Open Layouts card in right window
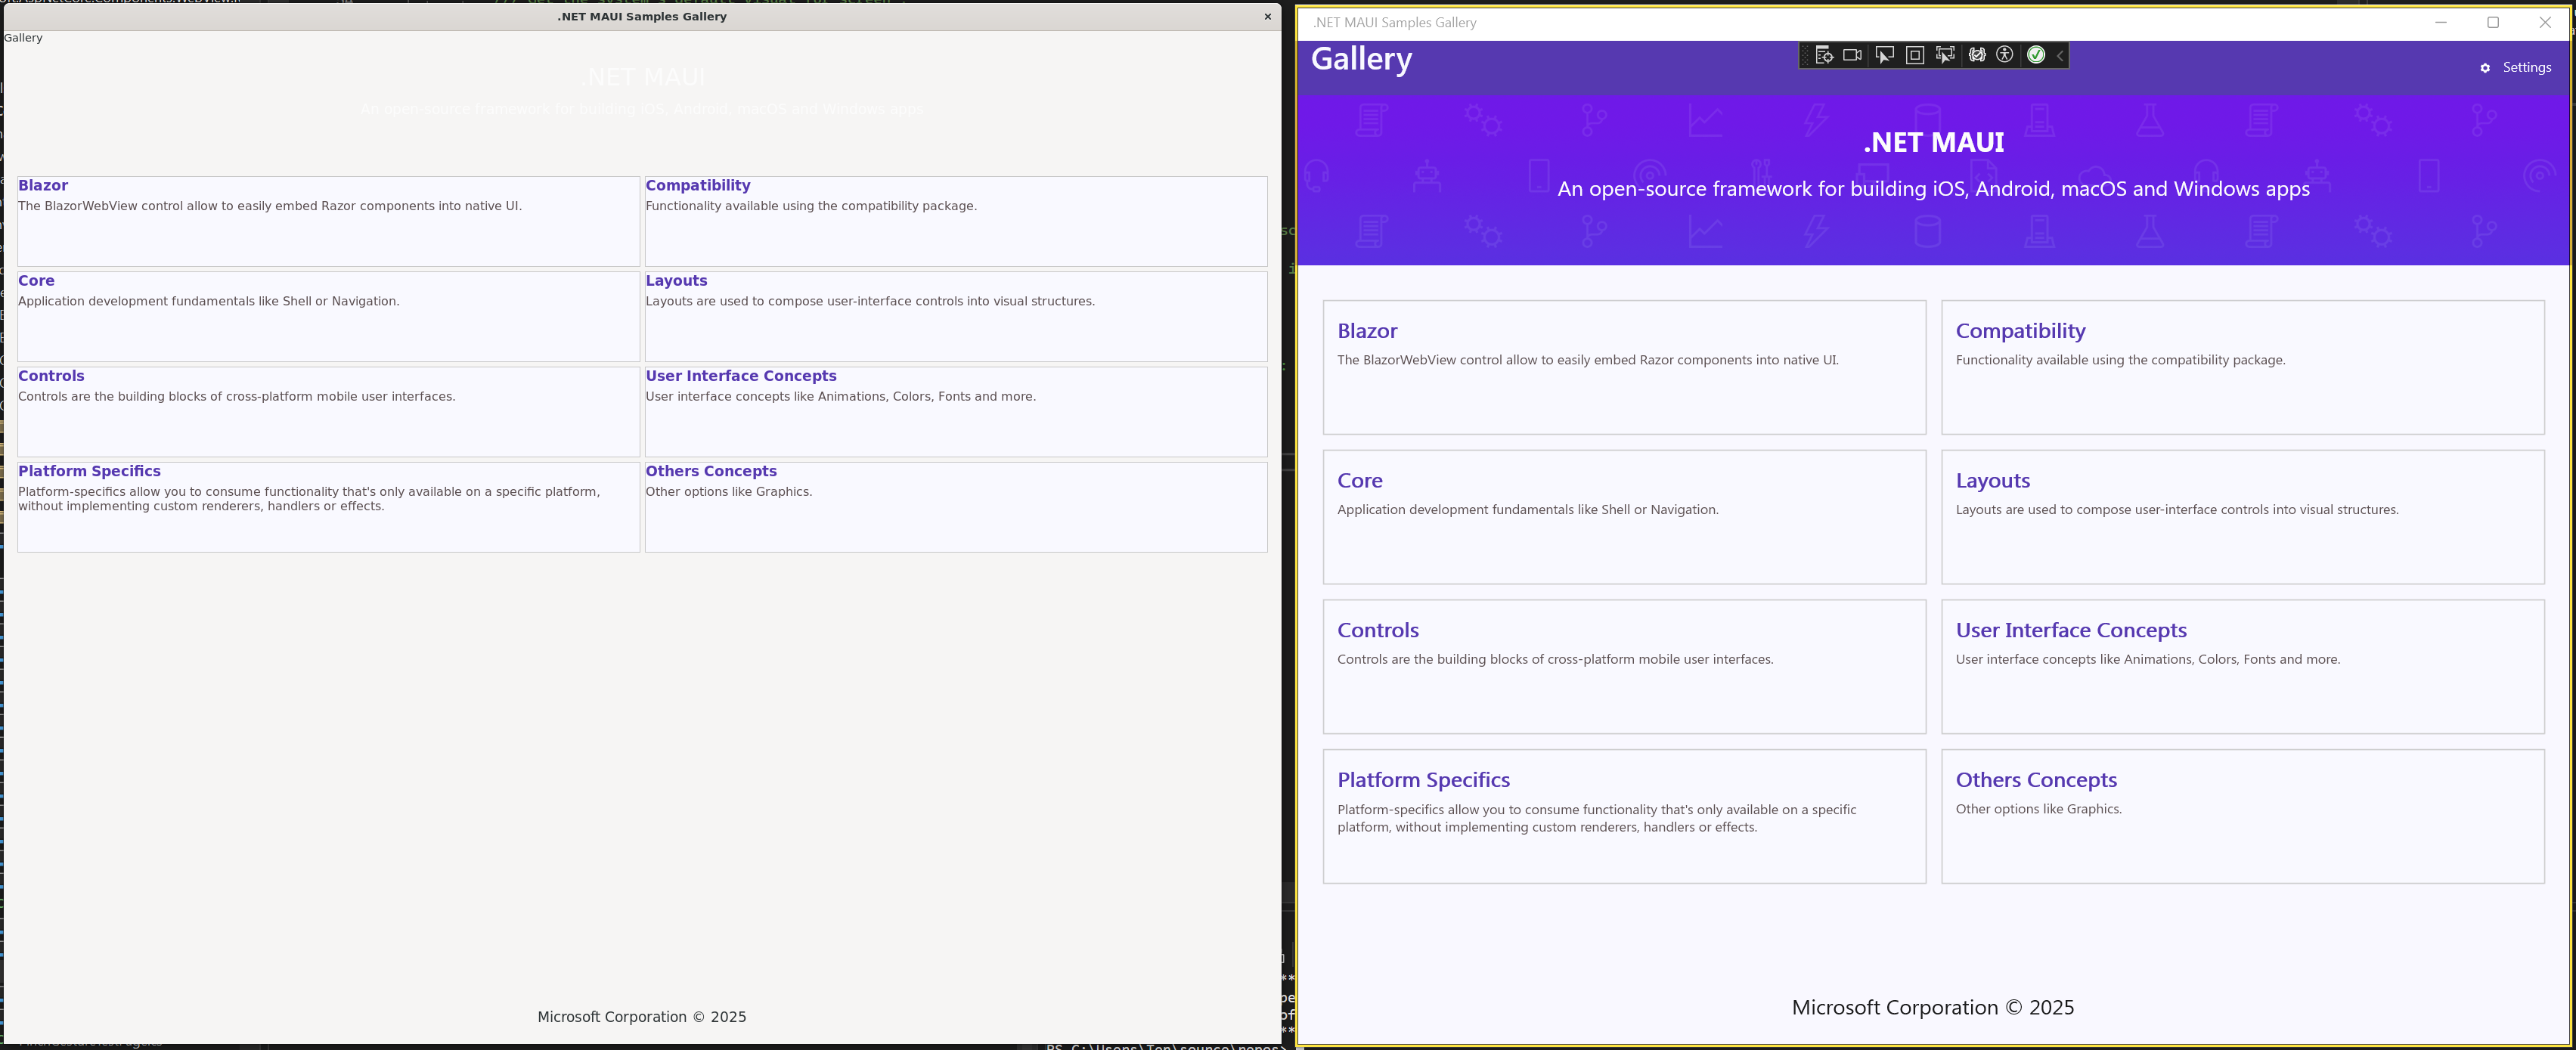 pos(2242,516)
